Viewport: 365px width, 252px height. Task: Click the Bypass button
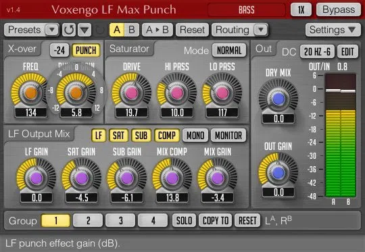339,9
